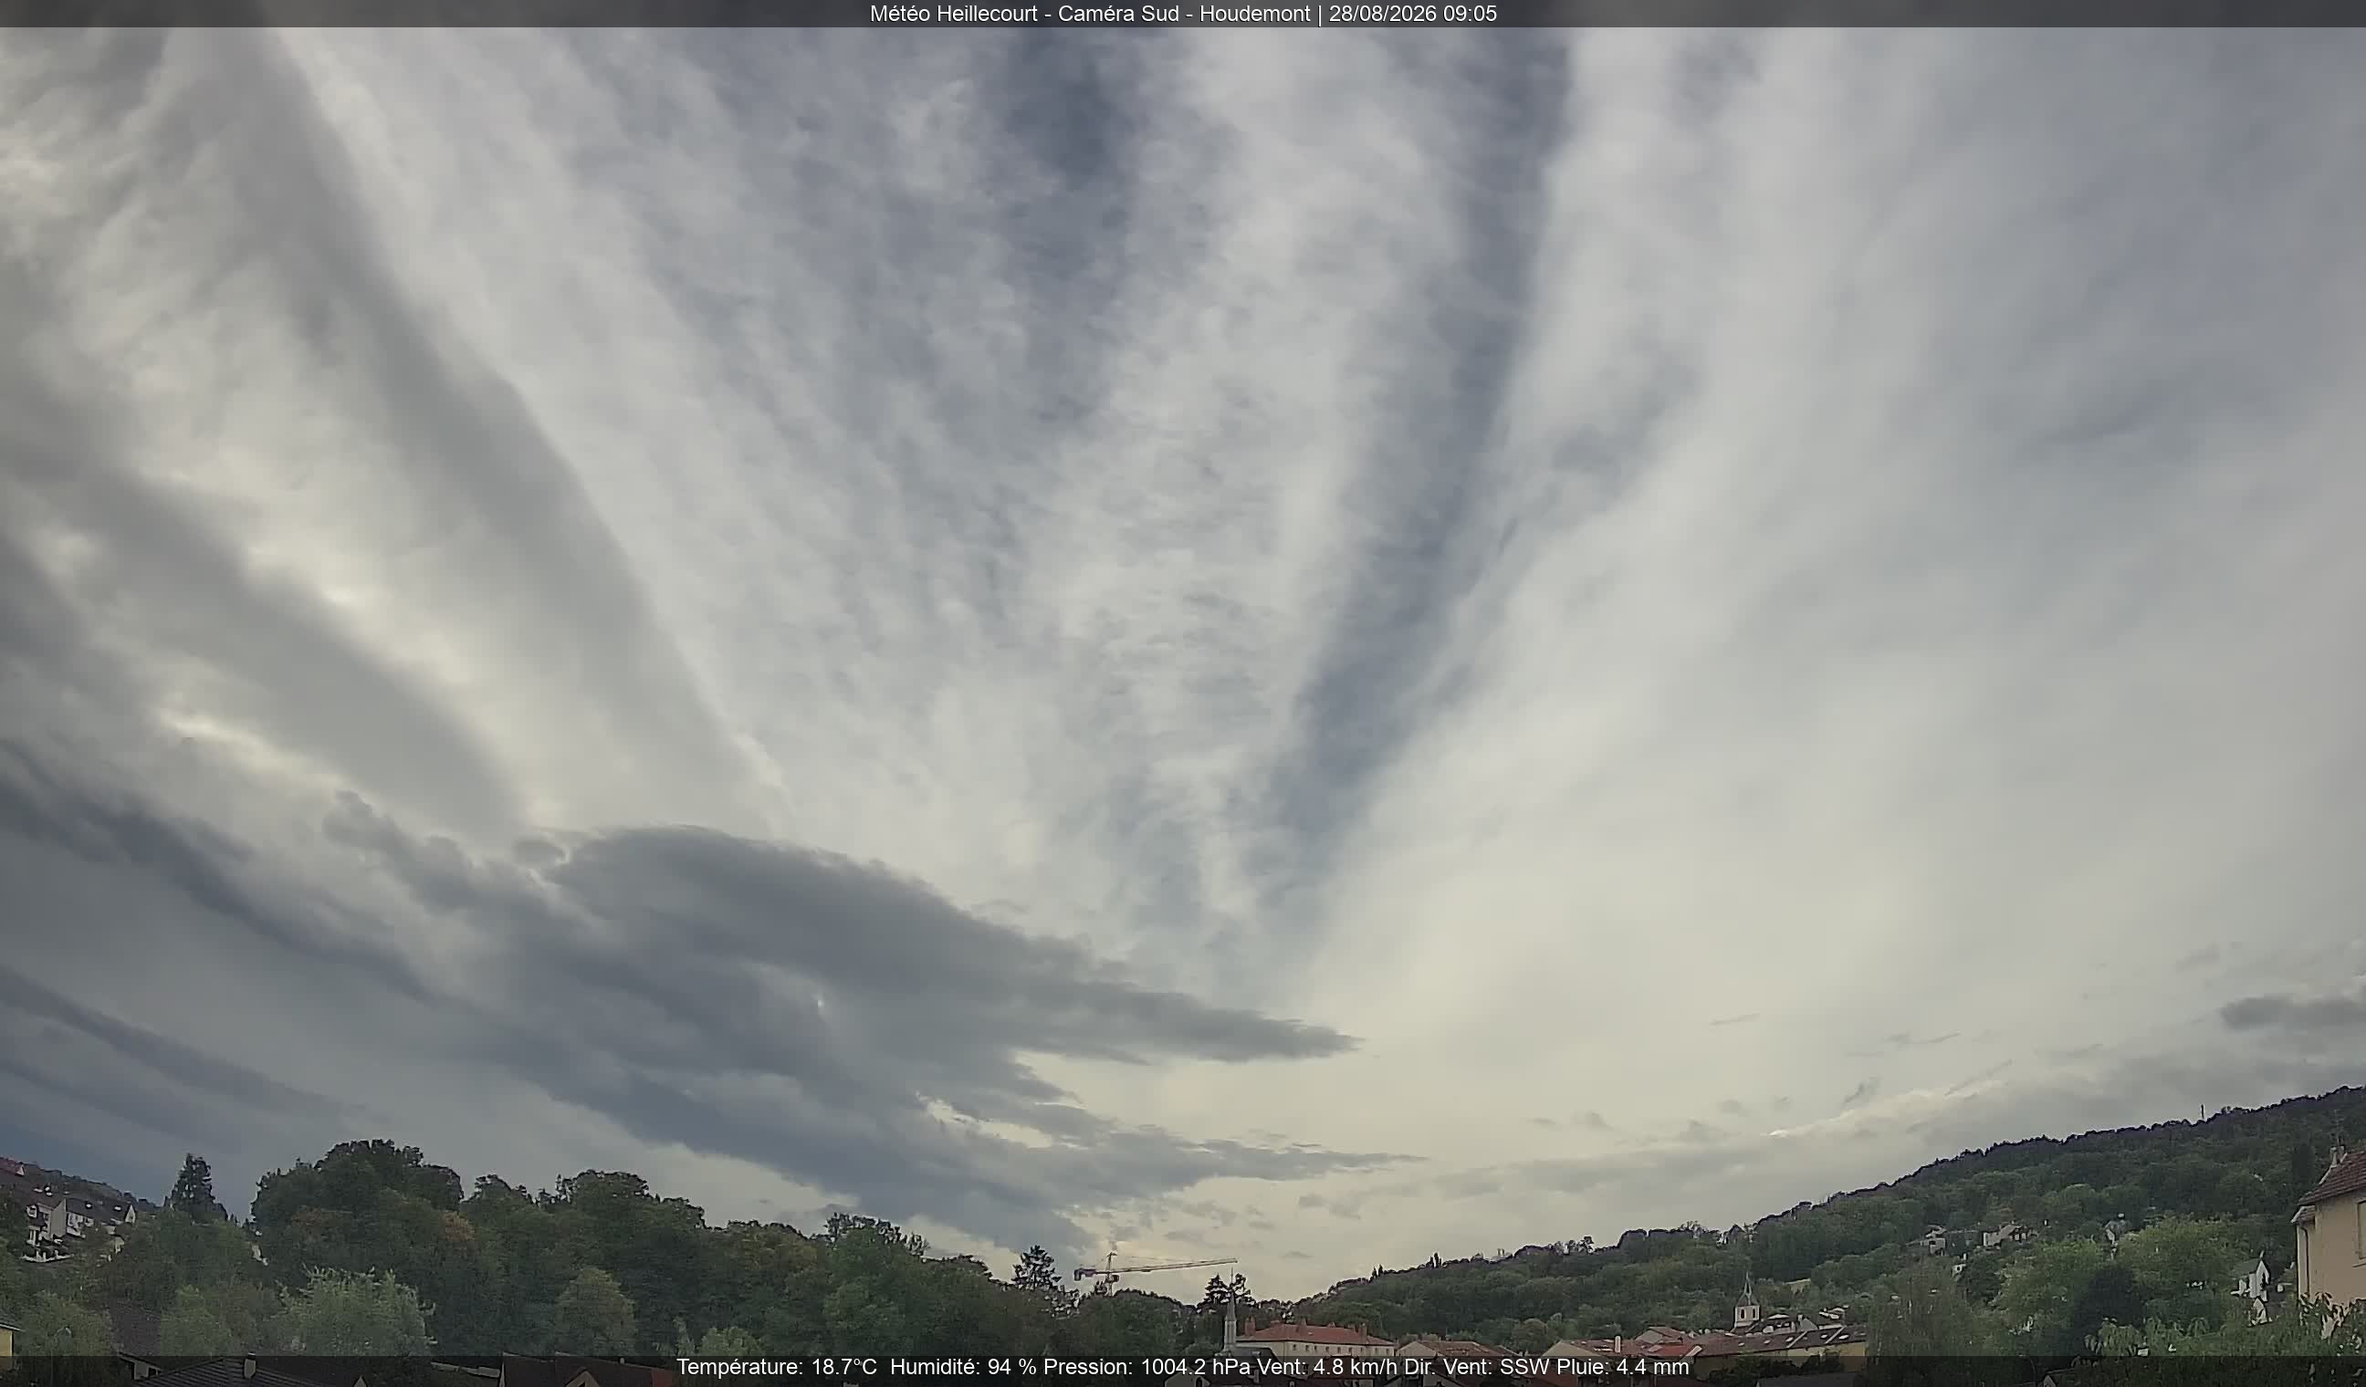Click the Houdemont location name

[1254, 14]
